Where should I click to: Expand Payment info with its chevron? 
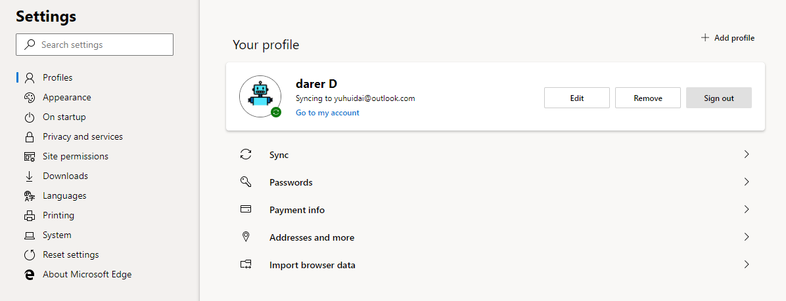pos(747,210)
